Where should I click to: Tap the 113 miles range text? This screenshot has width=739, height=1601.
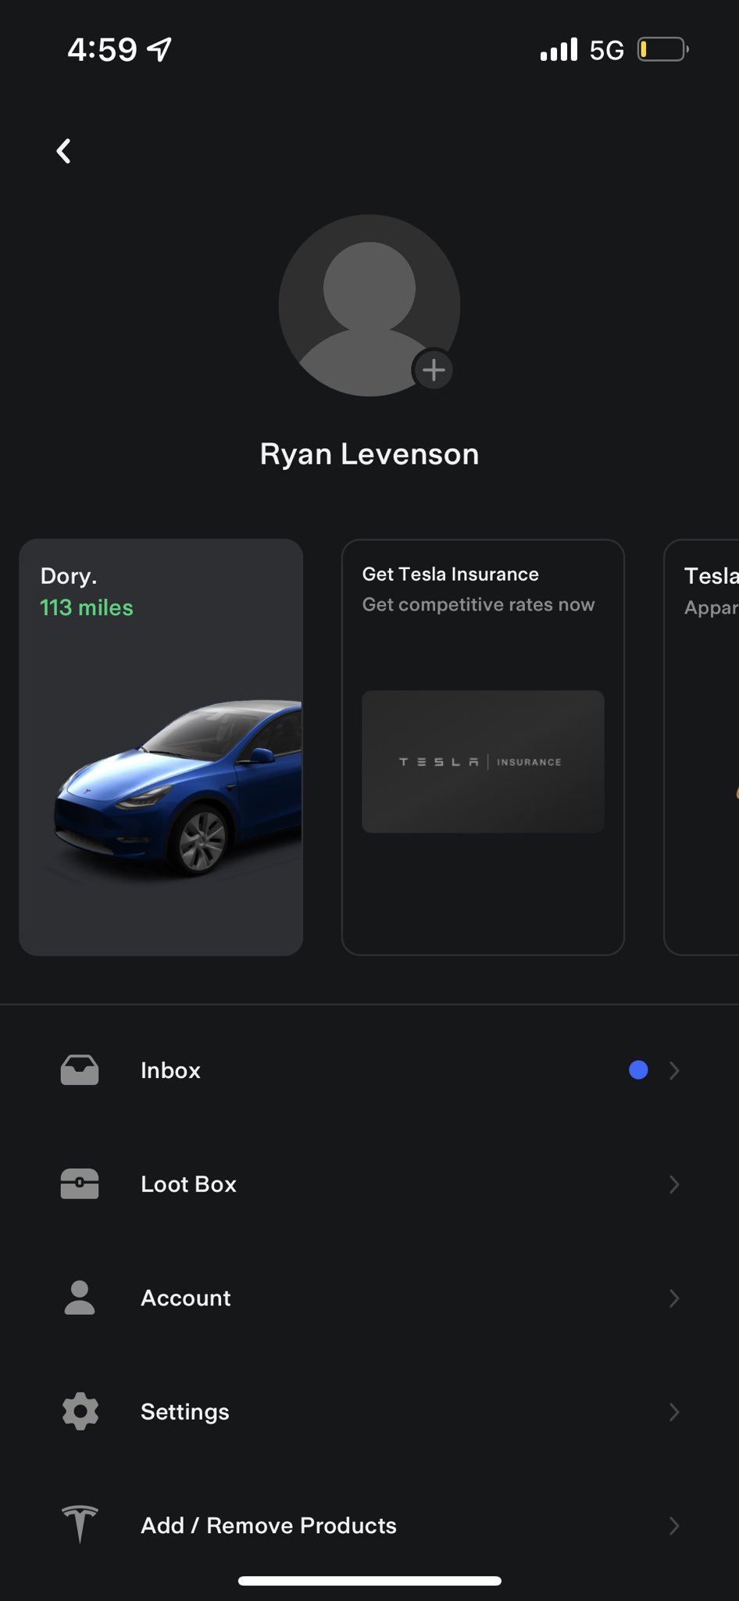click(87, 607)
